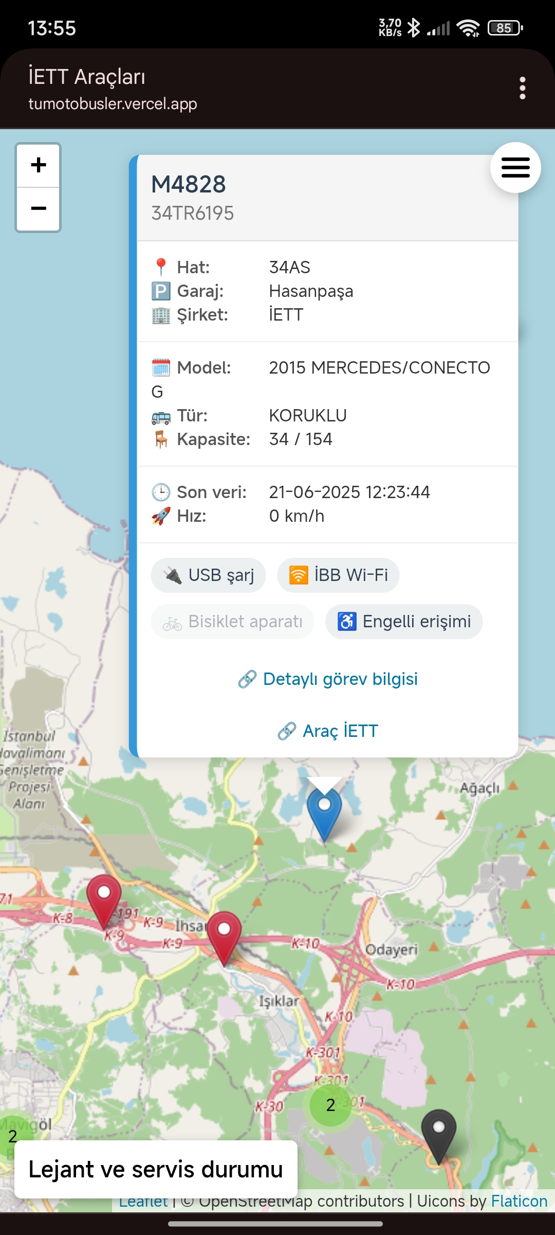Click the vehicle code M4828 heading

(x=189, y=184)
